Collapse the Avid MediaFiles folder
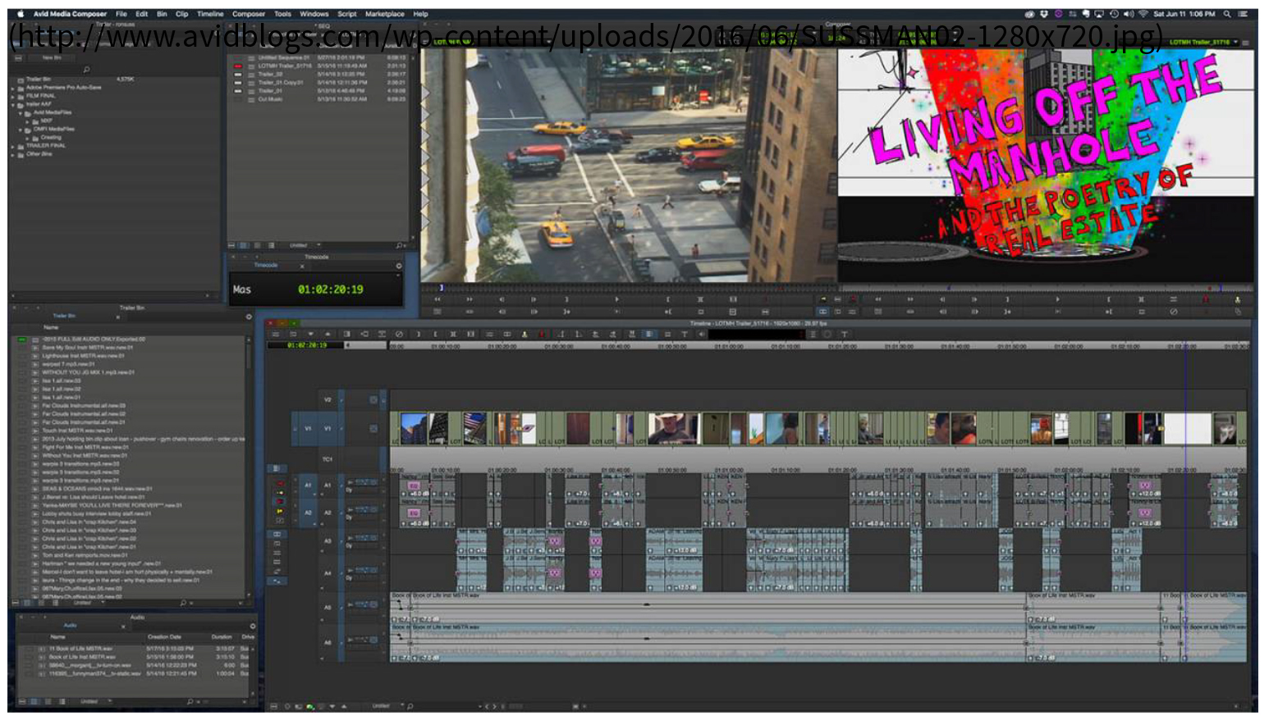Screen dimensions: 1269x720 tap(21, 113)
